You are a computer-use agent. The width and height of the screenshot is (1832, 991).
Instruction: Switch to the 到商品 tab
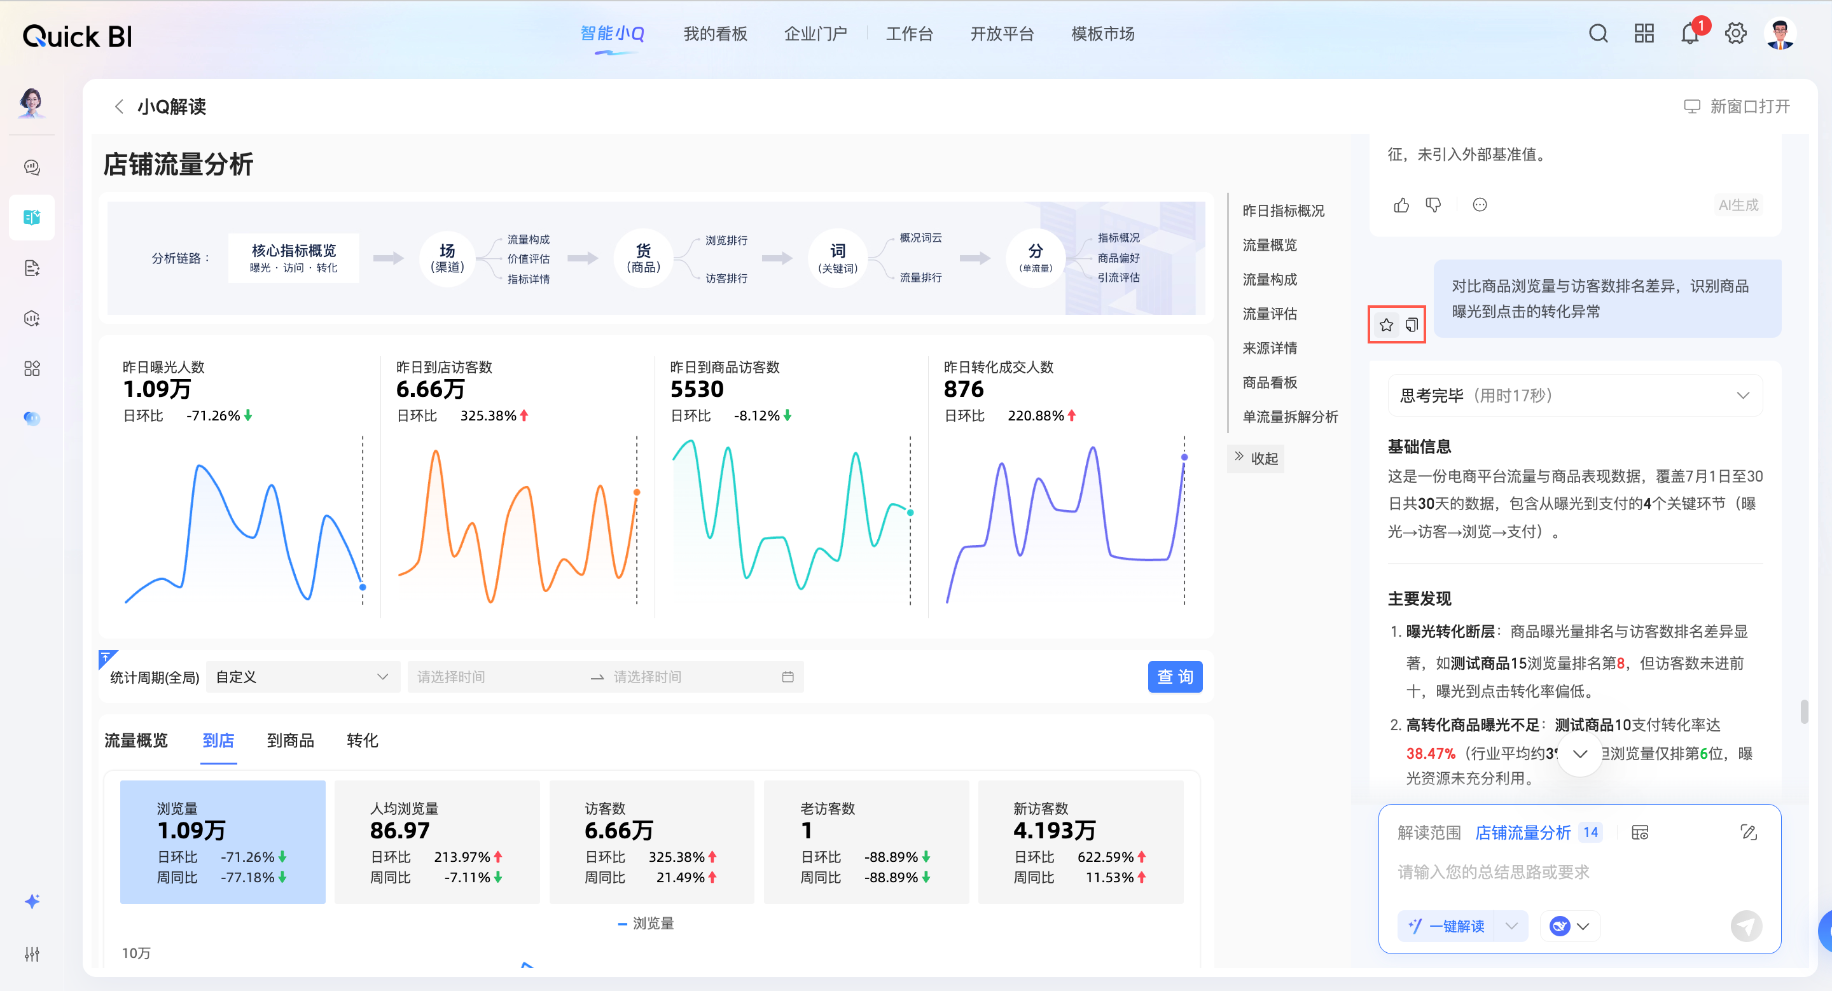290,741
